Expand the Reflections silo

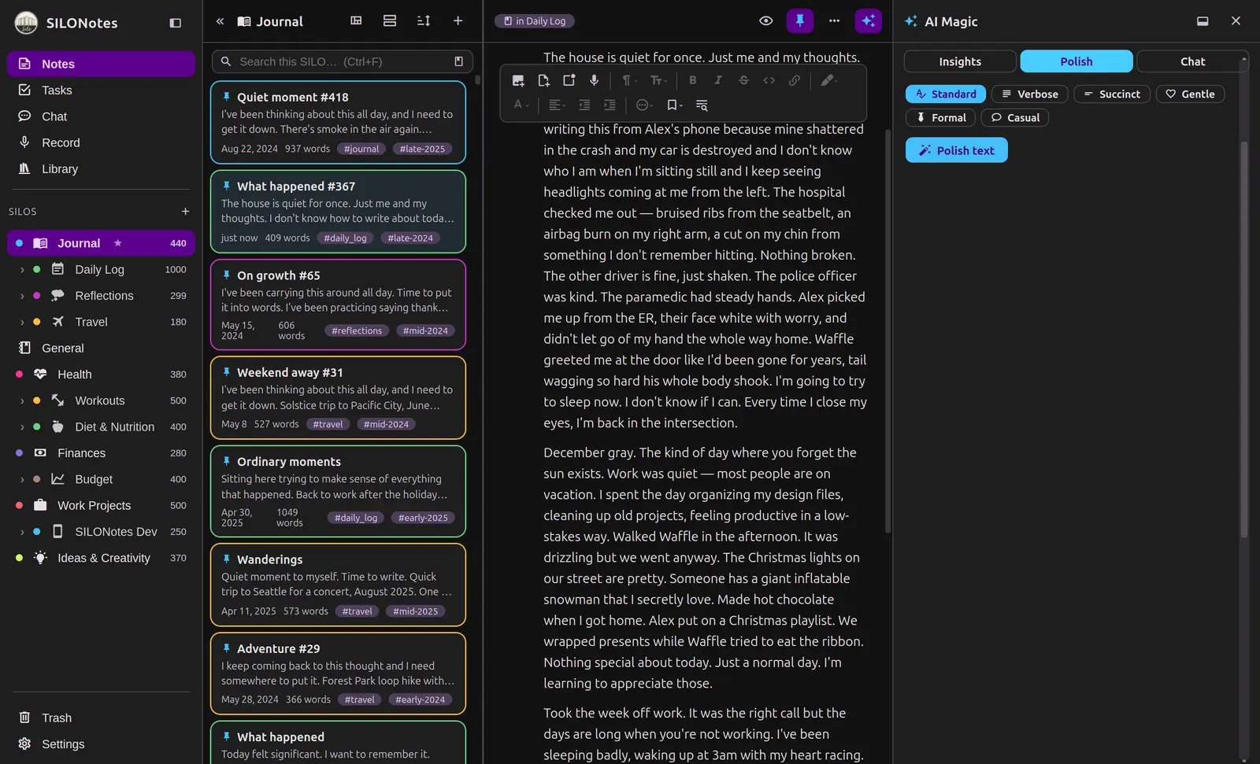point(22,296)
